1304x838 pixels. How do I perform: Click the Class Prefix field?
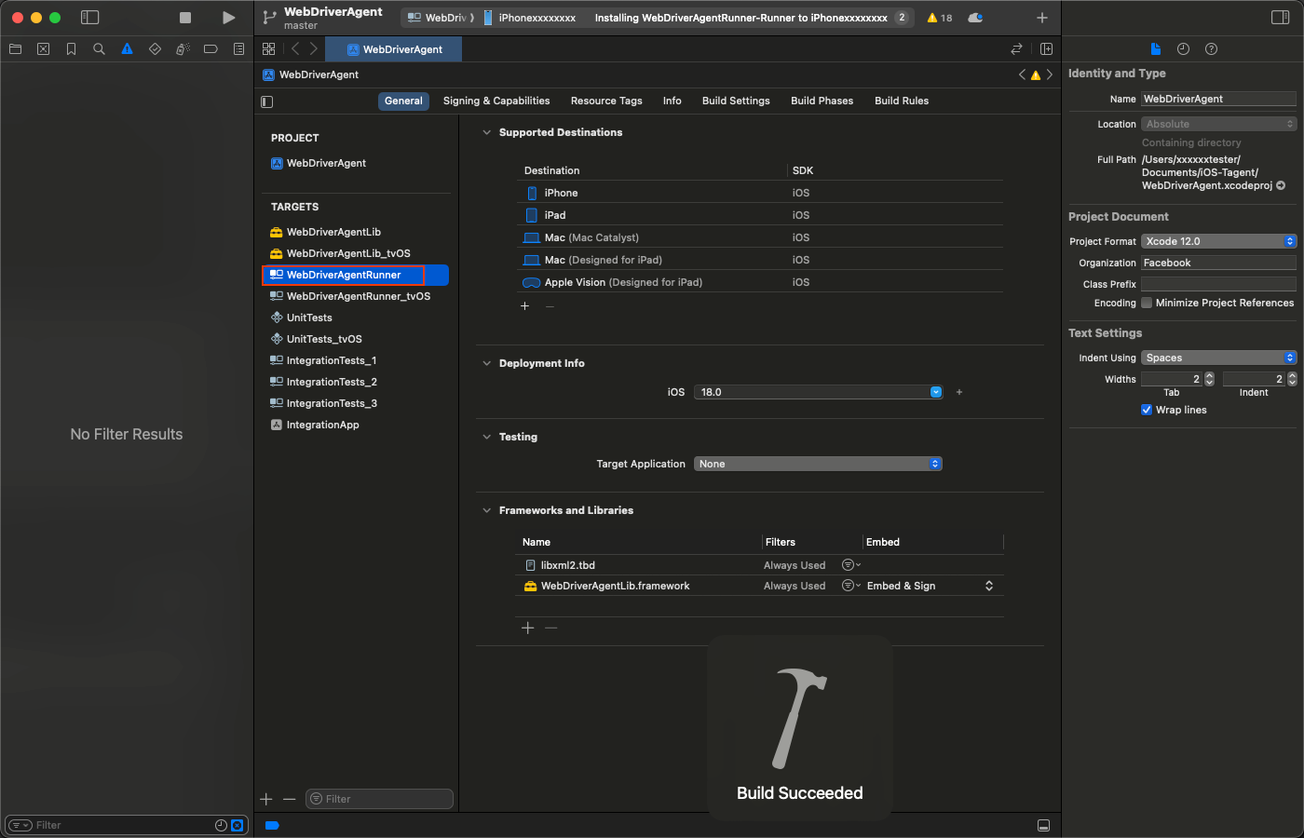point(1218,284)
